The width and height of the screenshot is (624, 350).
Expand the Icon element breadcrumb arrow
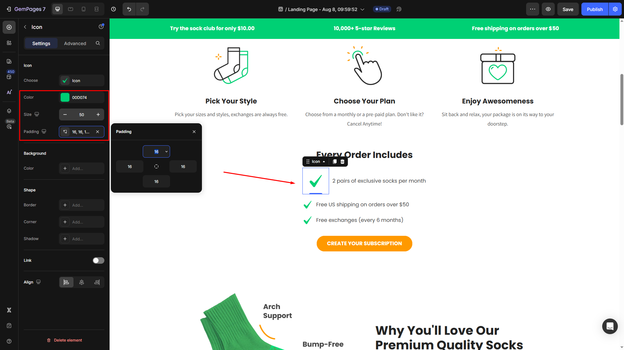tap(324, 162)
